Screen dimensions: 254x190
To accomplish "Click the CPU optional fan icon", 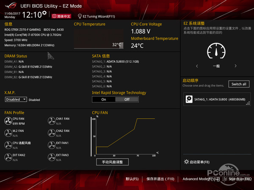I will 8,145.
